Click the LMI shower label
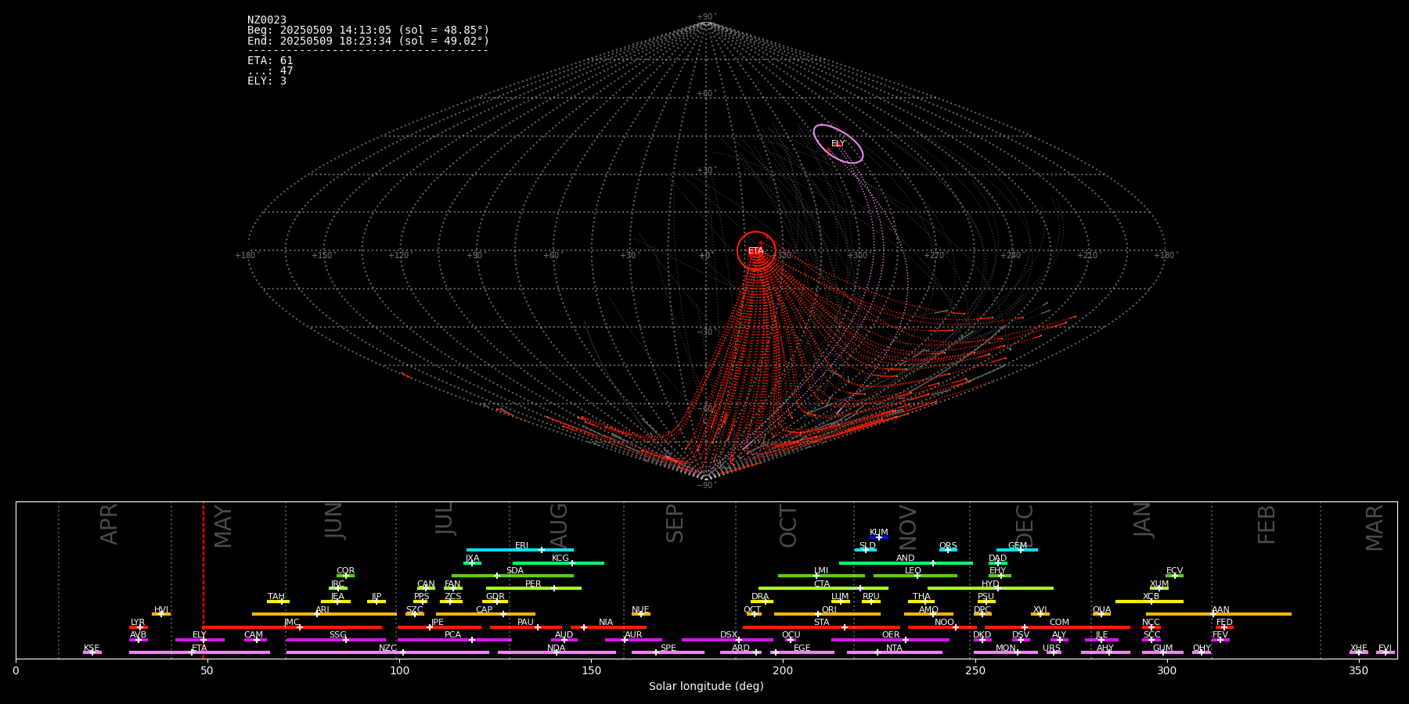The width and height of the screenshot is (1409, 704). (x=820, y=571)
